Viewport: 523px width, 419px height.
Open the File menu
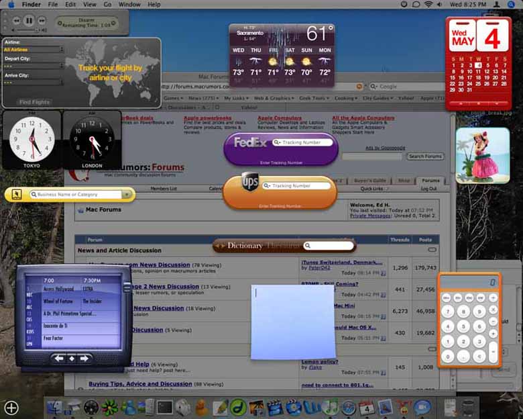coord(53,4)
